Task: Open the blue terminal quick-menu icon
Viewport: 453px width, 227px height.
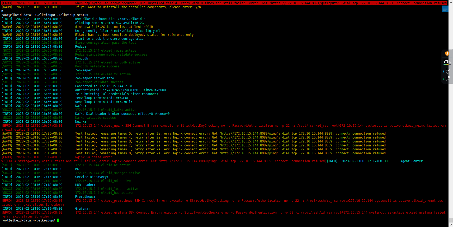Action: pos(445,9)
